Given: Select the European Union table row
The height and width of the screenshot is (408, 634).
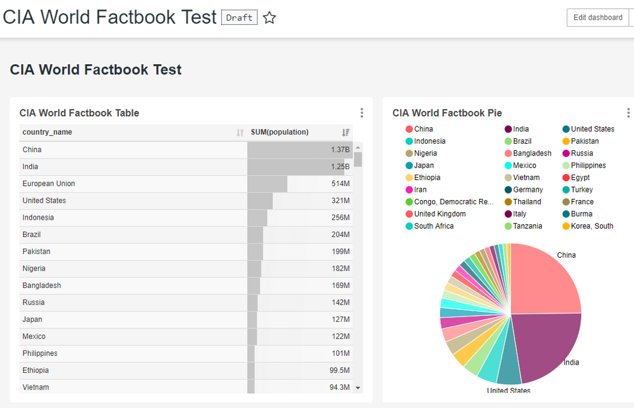Looking at the screenshot, I should point(49,184).
